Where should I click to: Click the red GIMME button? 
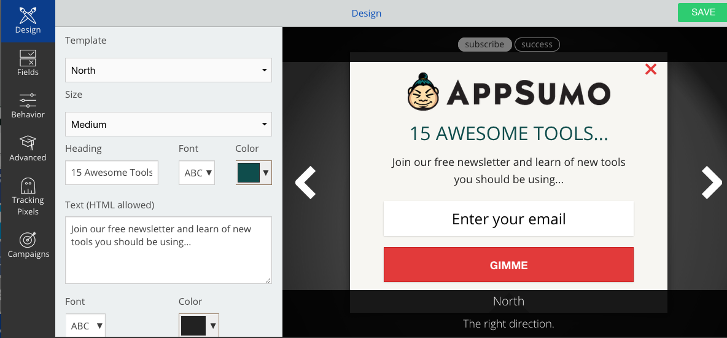pyautogui.click(x=508, y=265)
